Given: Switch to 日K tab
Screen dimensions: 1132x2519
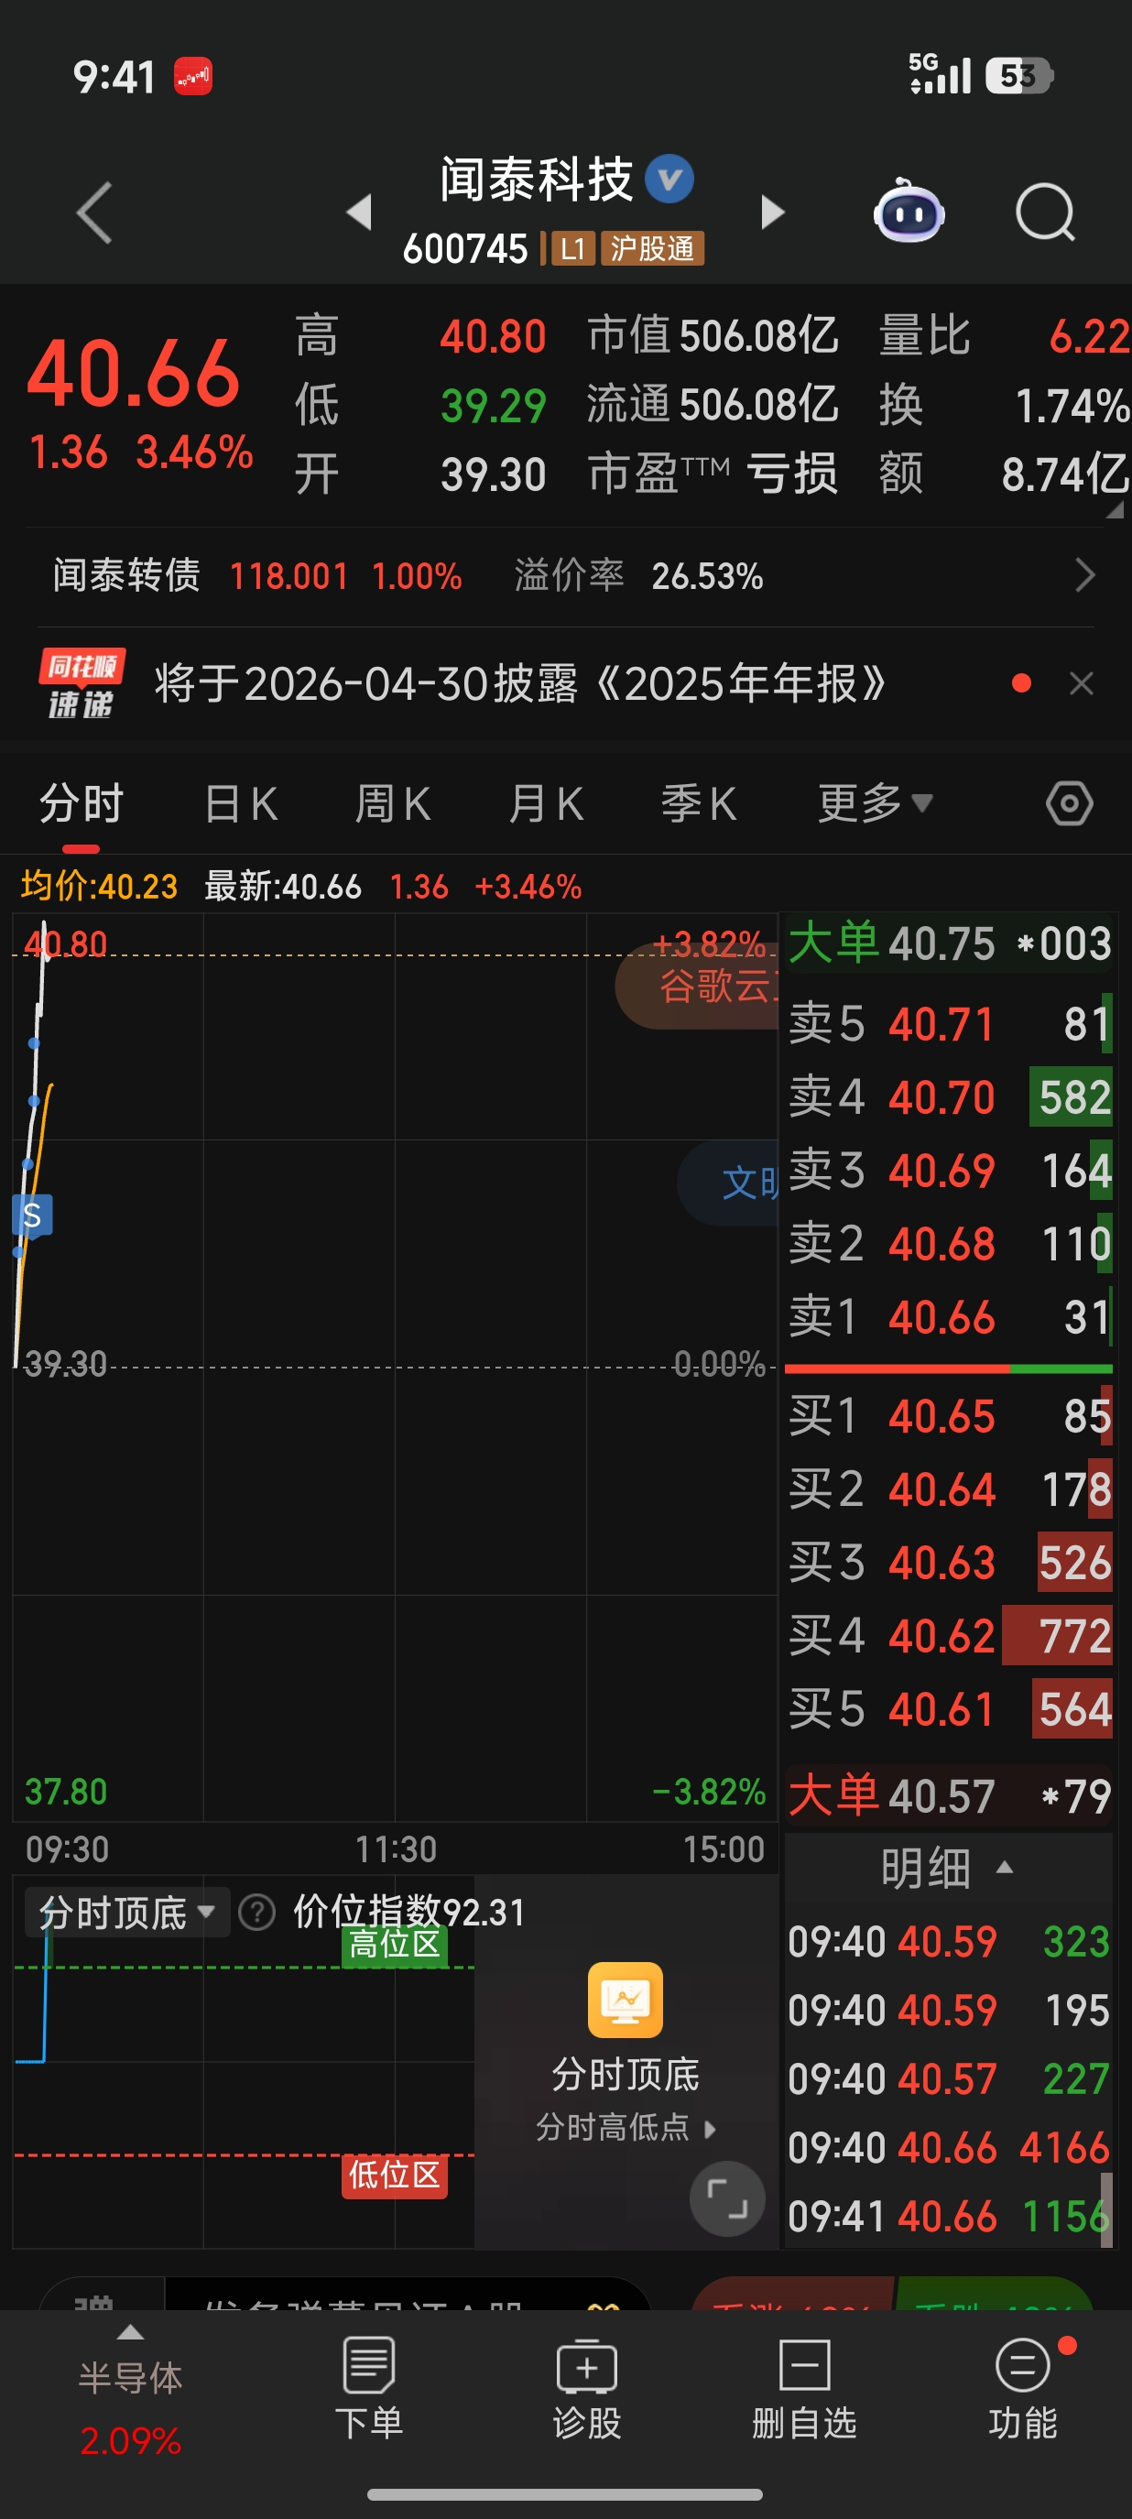Looking at the screenshot, I should [241, 804].
